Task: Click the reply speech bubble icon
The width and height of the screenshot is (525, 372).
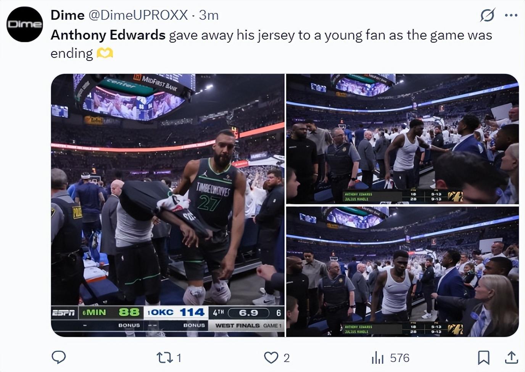Action: pos(59,358)
